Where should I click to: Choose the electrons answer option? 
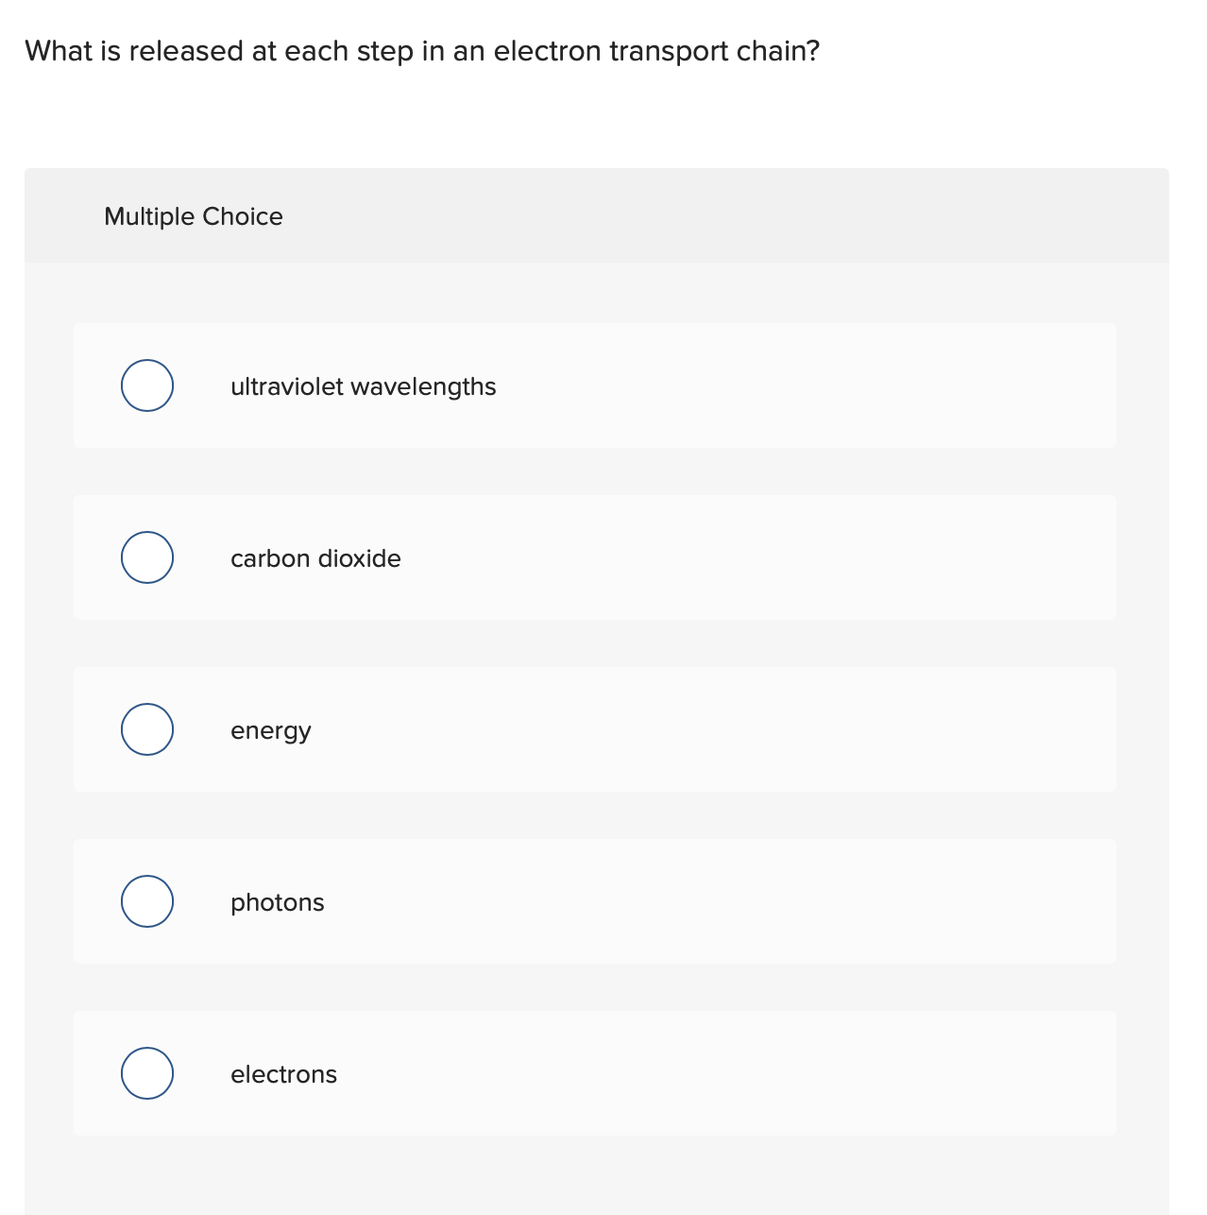(x=595, y=1073)
